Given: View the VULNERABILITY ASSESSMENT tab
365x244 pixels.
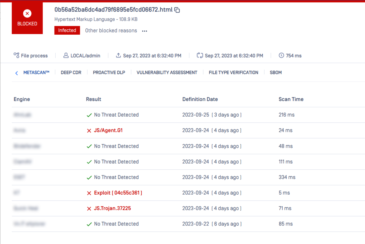Looking at the screenshot, I should pyautogui.click(x=167, y=73).
